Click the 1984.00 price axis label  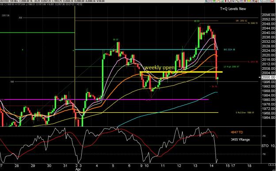pos(268,95)
